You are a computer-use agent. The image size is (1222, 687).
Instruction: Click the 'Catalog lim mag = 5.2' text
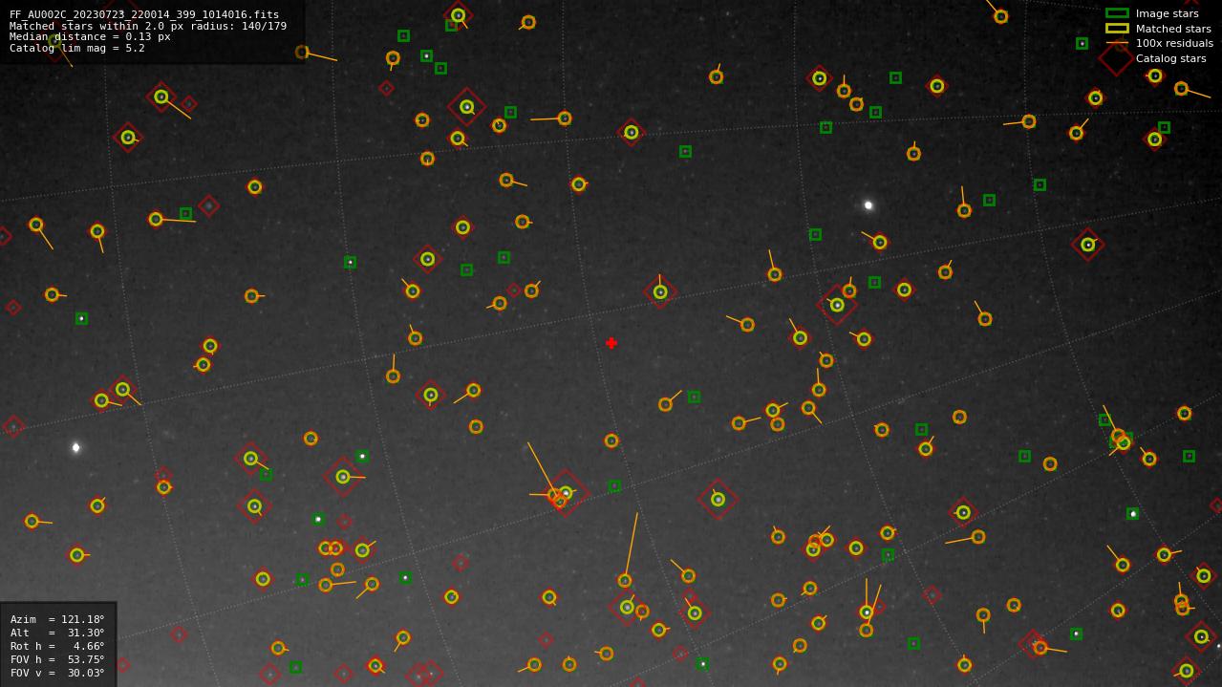tap(76, 48)
